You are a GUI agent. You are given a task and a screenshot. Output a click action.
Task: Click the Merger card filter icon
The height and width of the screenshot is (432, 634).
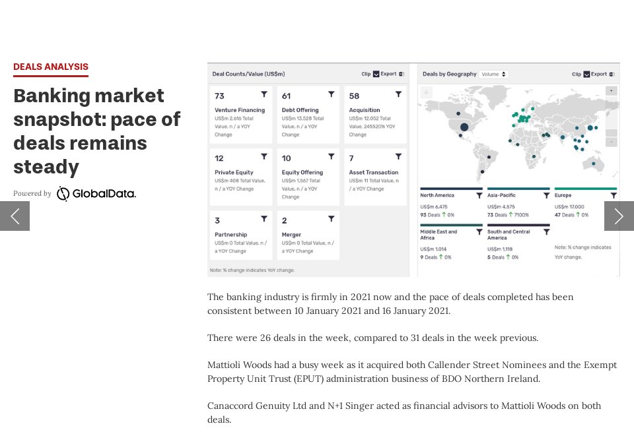pos(331,218)
